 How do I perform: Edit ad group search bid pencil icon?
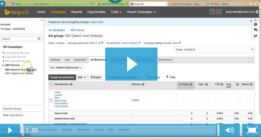click(x=102, y=43)
